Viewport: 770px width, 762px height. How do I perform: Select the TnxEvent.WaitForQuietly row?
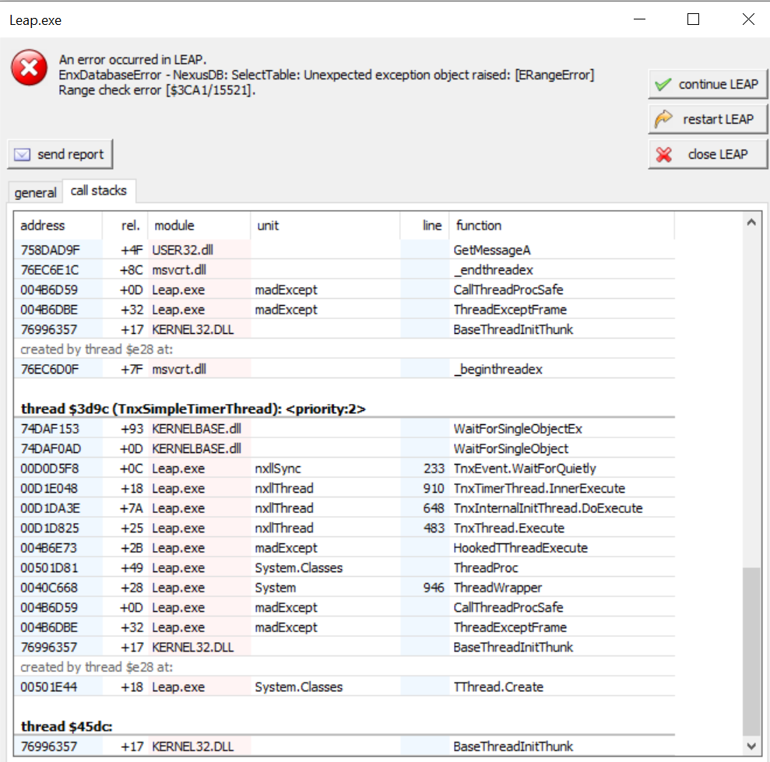[x=344, y=469]
